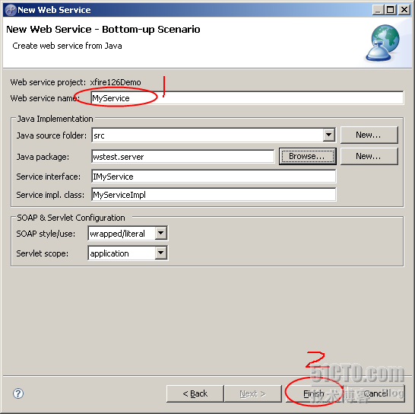
Task: Click the Java source folder label
Action: 52,135
